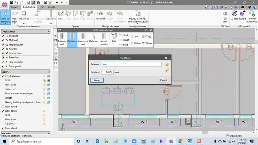Toggle the Intersection snap checkbox
The height and width of the screenshot is (145, 258).
click(x=3, y=53)
